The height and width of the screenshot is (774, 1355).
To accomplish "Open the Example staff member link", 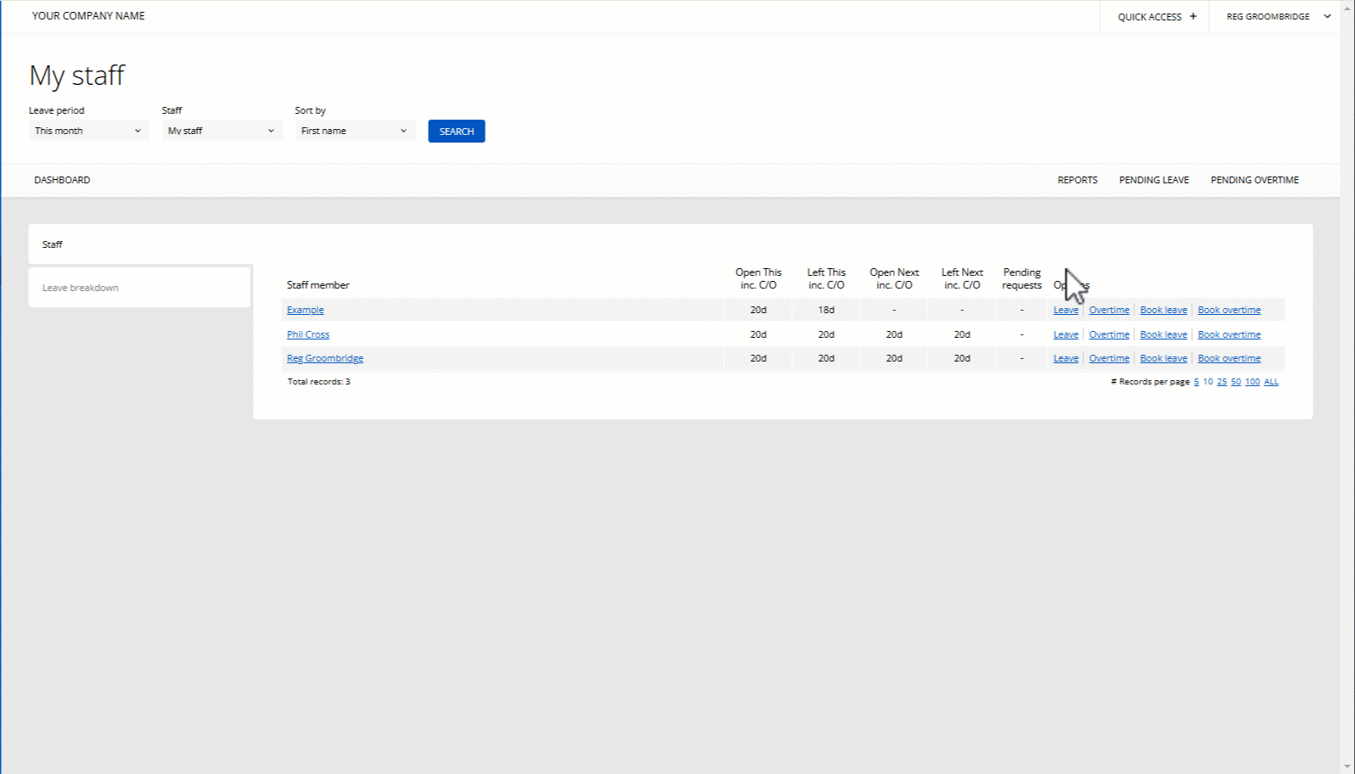I will pos(305,311).
